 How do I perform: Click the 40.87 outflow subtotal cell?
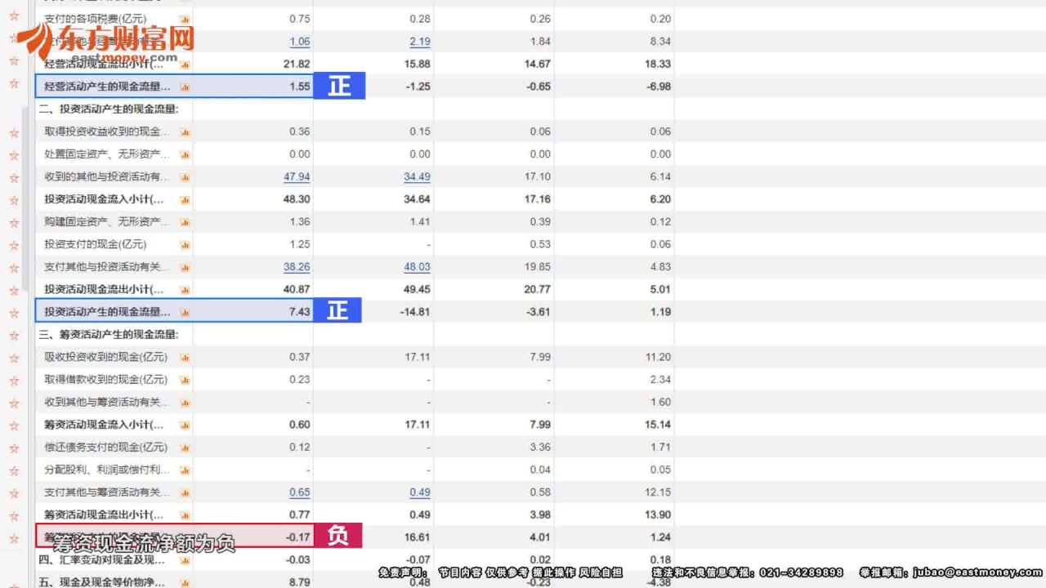[x=297, y=290]
